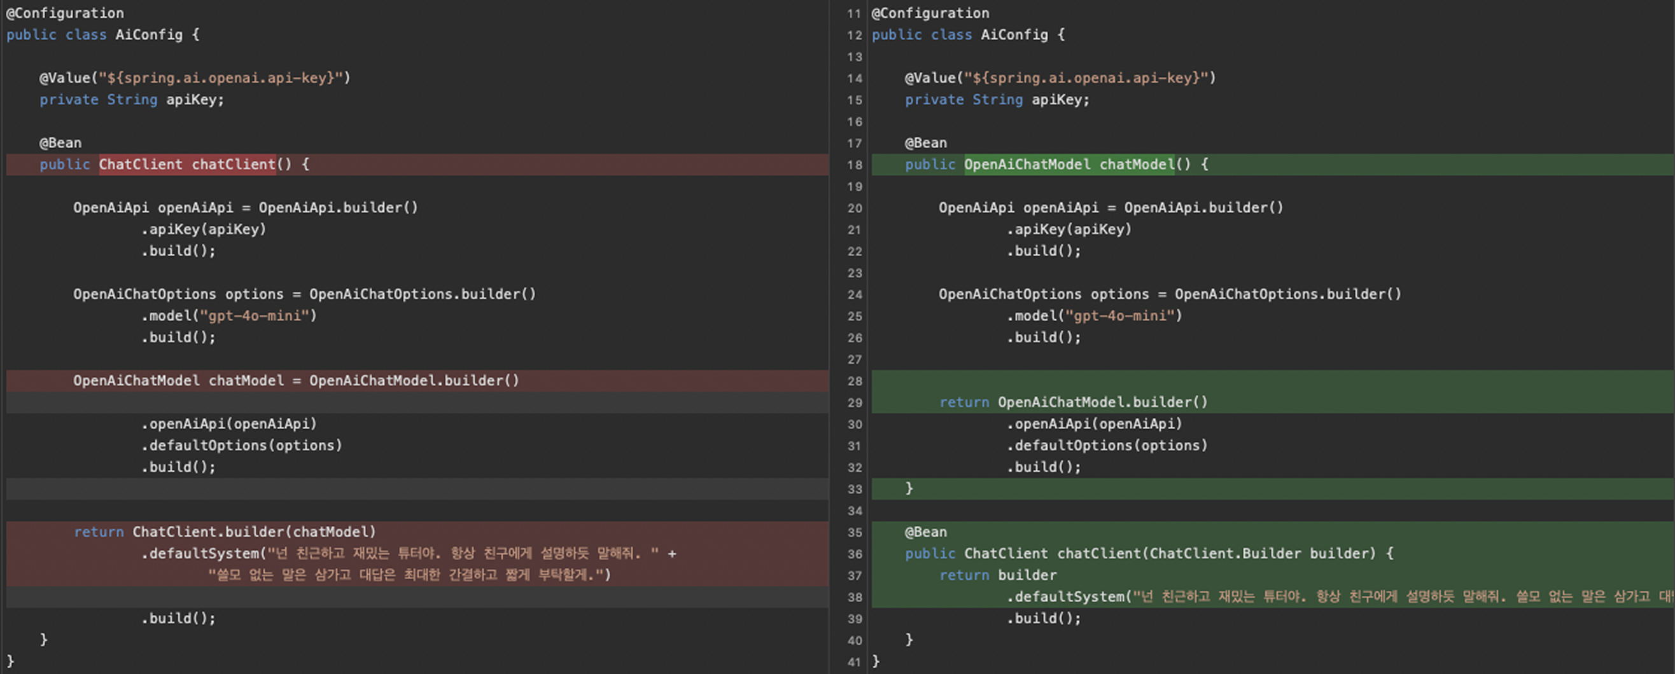Click '.apiKey(apiKey)' on right line 21
Image resolution: width=1675 pixels, height=674 pixels.
pos(1070,230)
